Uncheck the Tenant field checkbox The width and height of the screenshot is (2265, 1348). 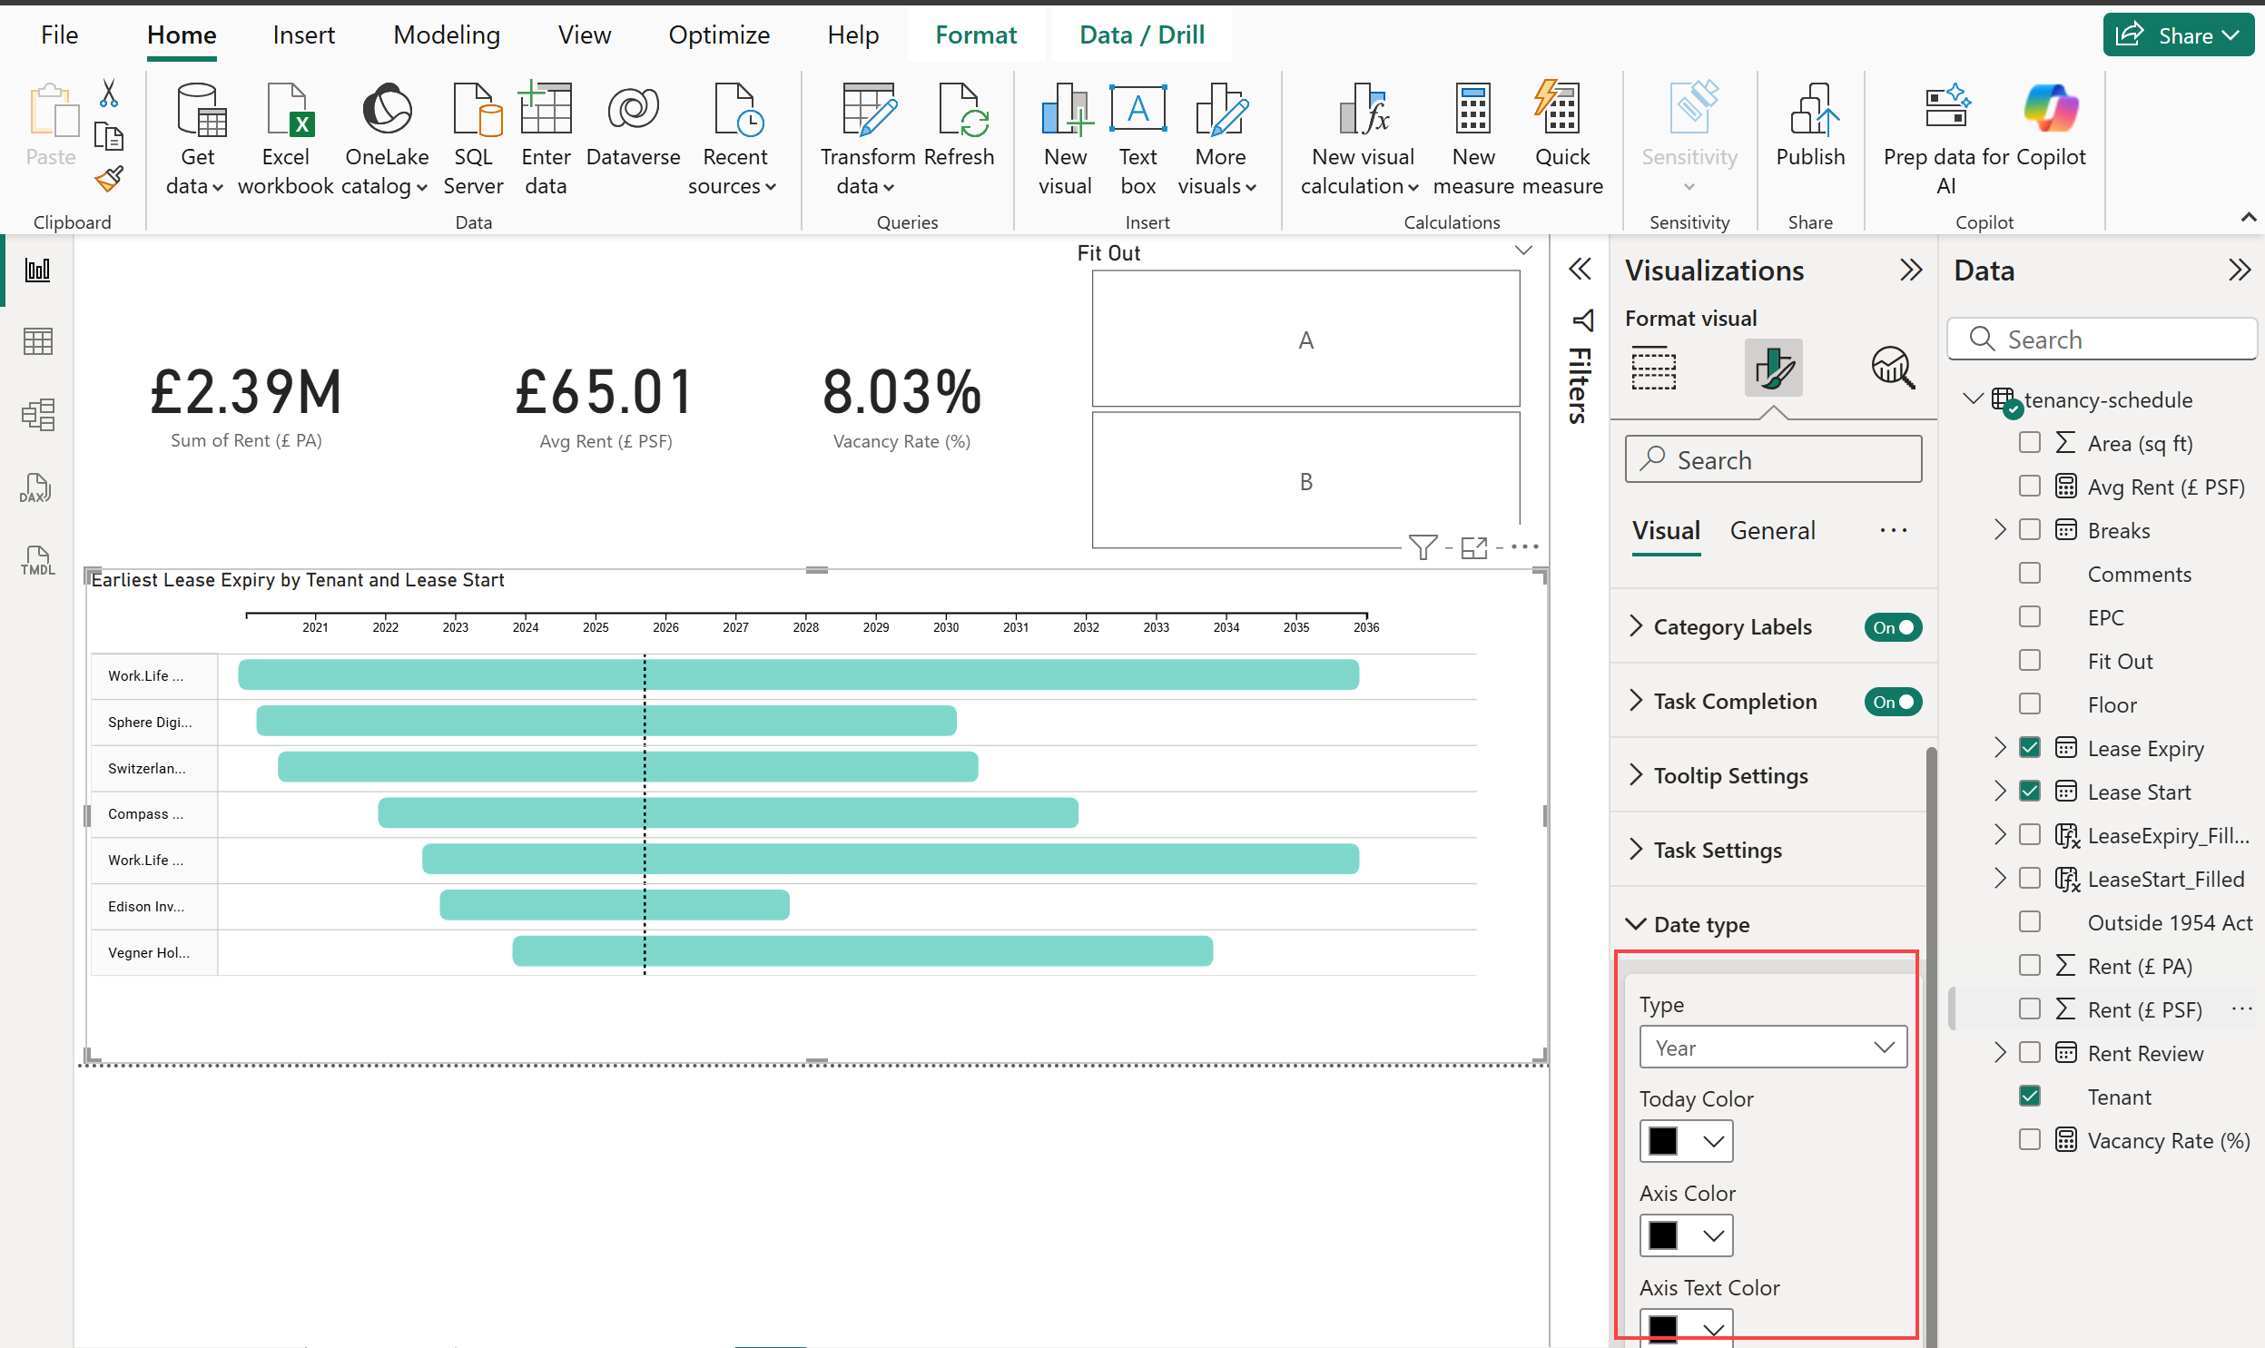pos(2029,1097)
